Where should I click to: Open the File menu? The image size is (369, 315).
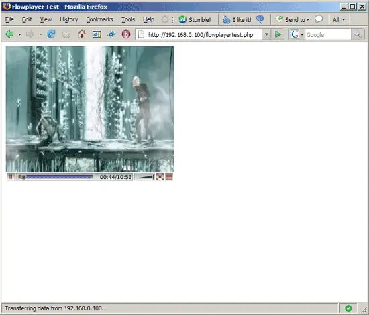9,19
